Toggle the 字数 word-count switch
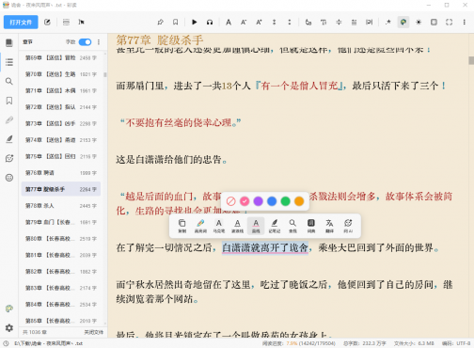The width and height of the screenshot is (474, 348). [85, 42]
